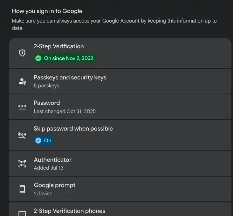Screen dimensions: 233x216
Task: Open the Authenticator row
Action: click(x=120, y=164)
